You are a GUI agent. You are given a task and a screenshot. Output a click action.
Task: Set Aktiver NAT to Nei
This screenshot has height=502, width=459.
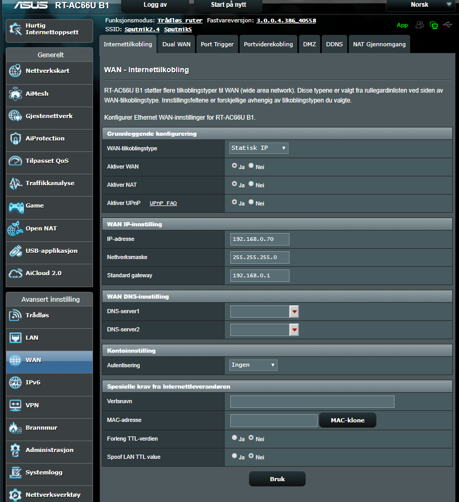tap(251, 184)
